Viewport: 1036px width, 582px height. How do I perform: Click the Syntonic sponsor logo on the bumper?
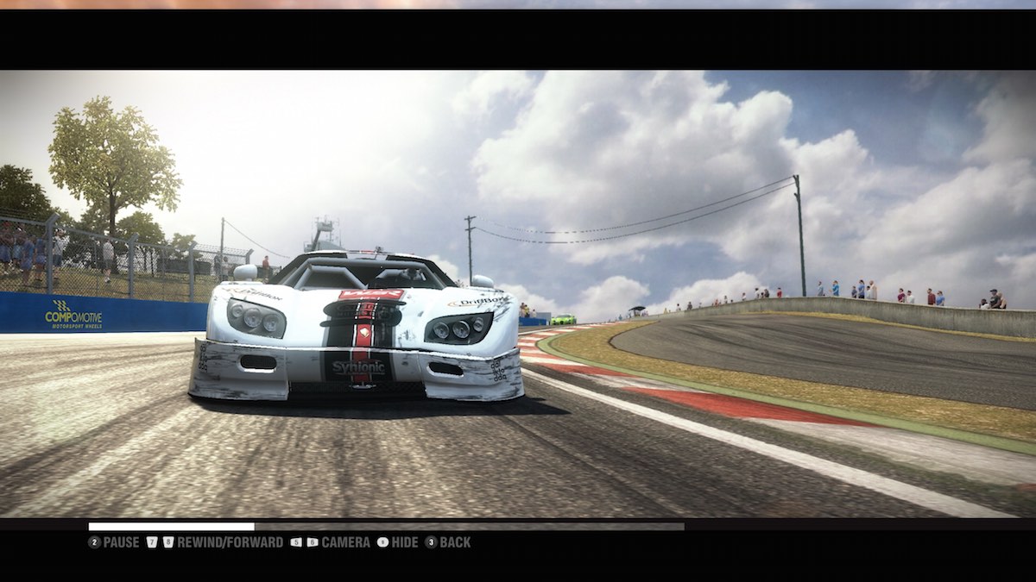pyautogui.click(x=359, y=366)
